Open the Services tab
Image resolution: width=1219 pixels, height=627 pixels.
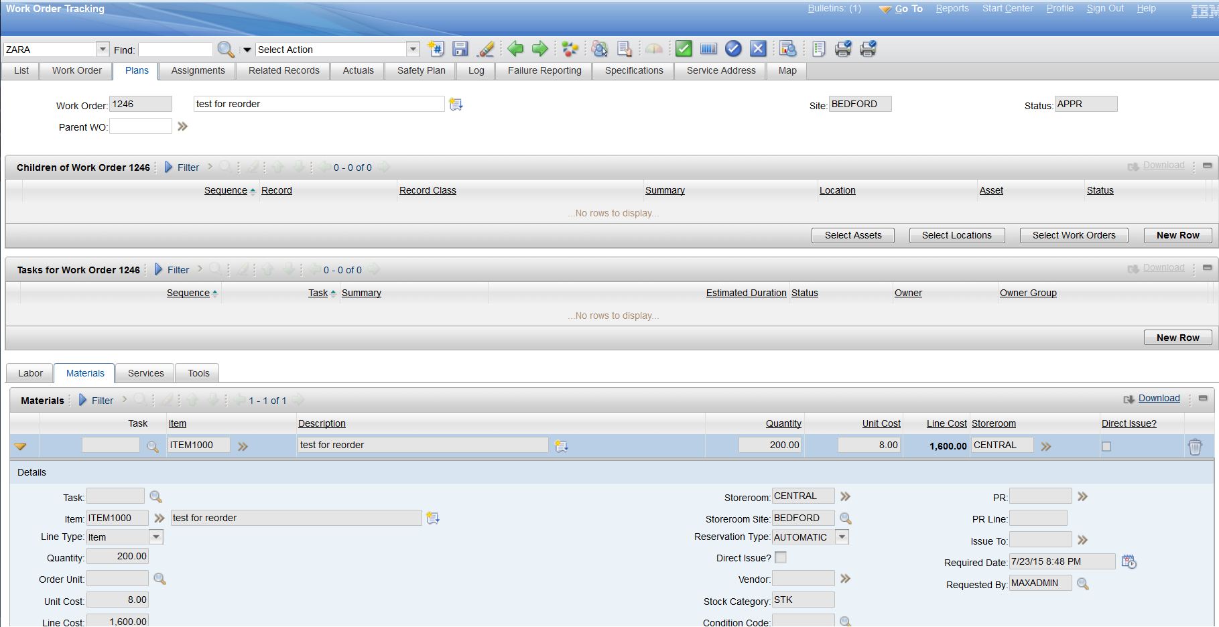145,373
